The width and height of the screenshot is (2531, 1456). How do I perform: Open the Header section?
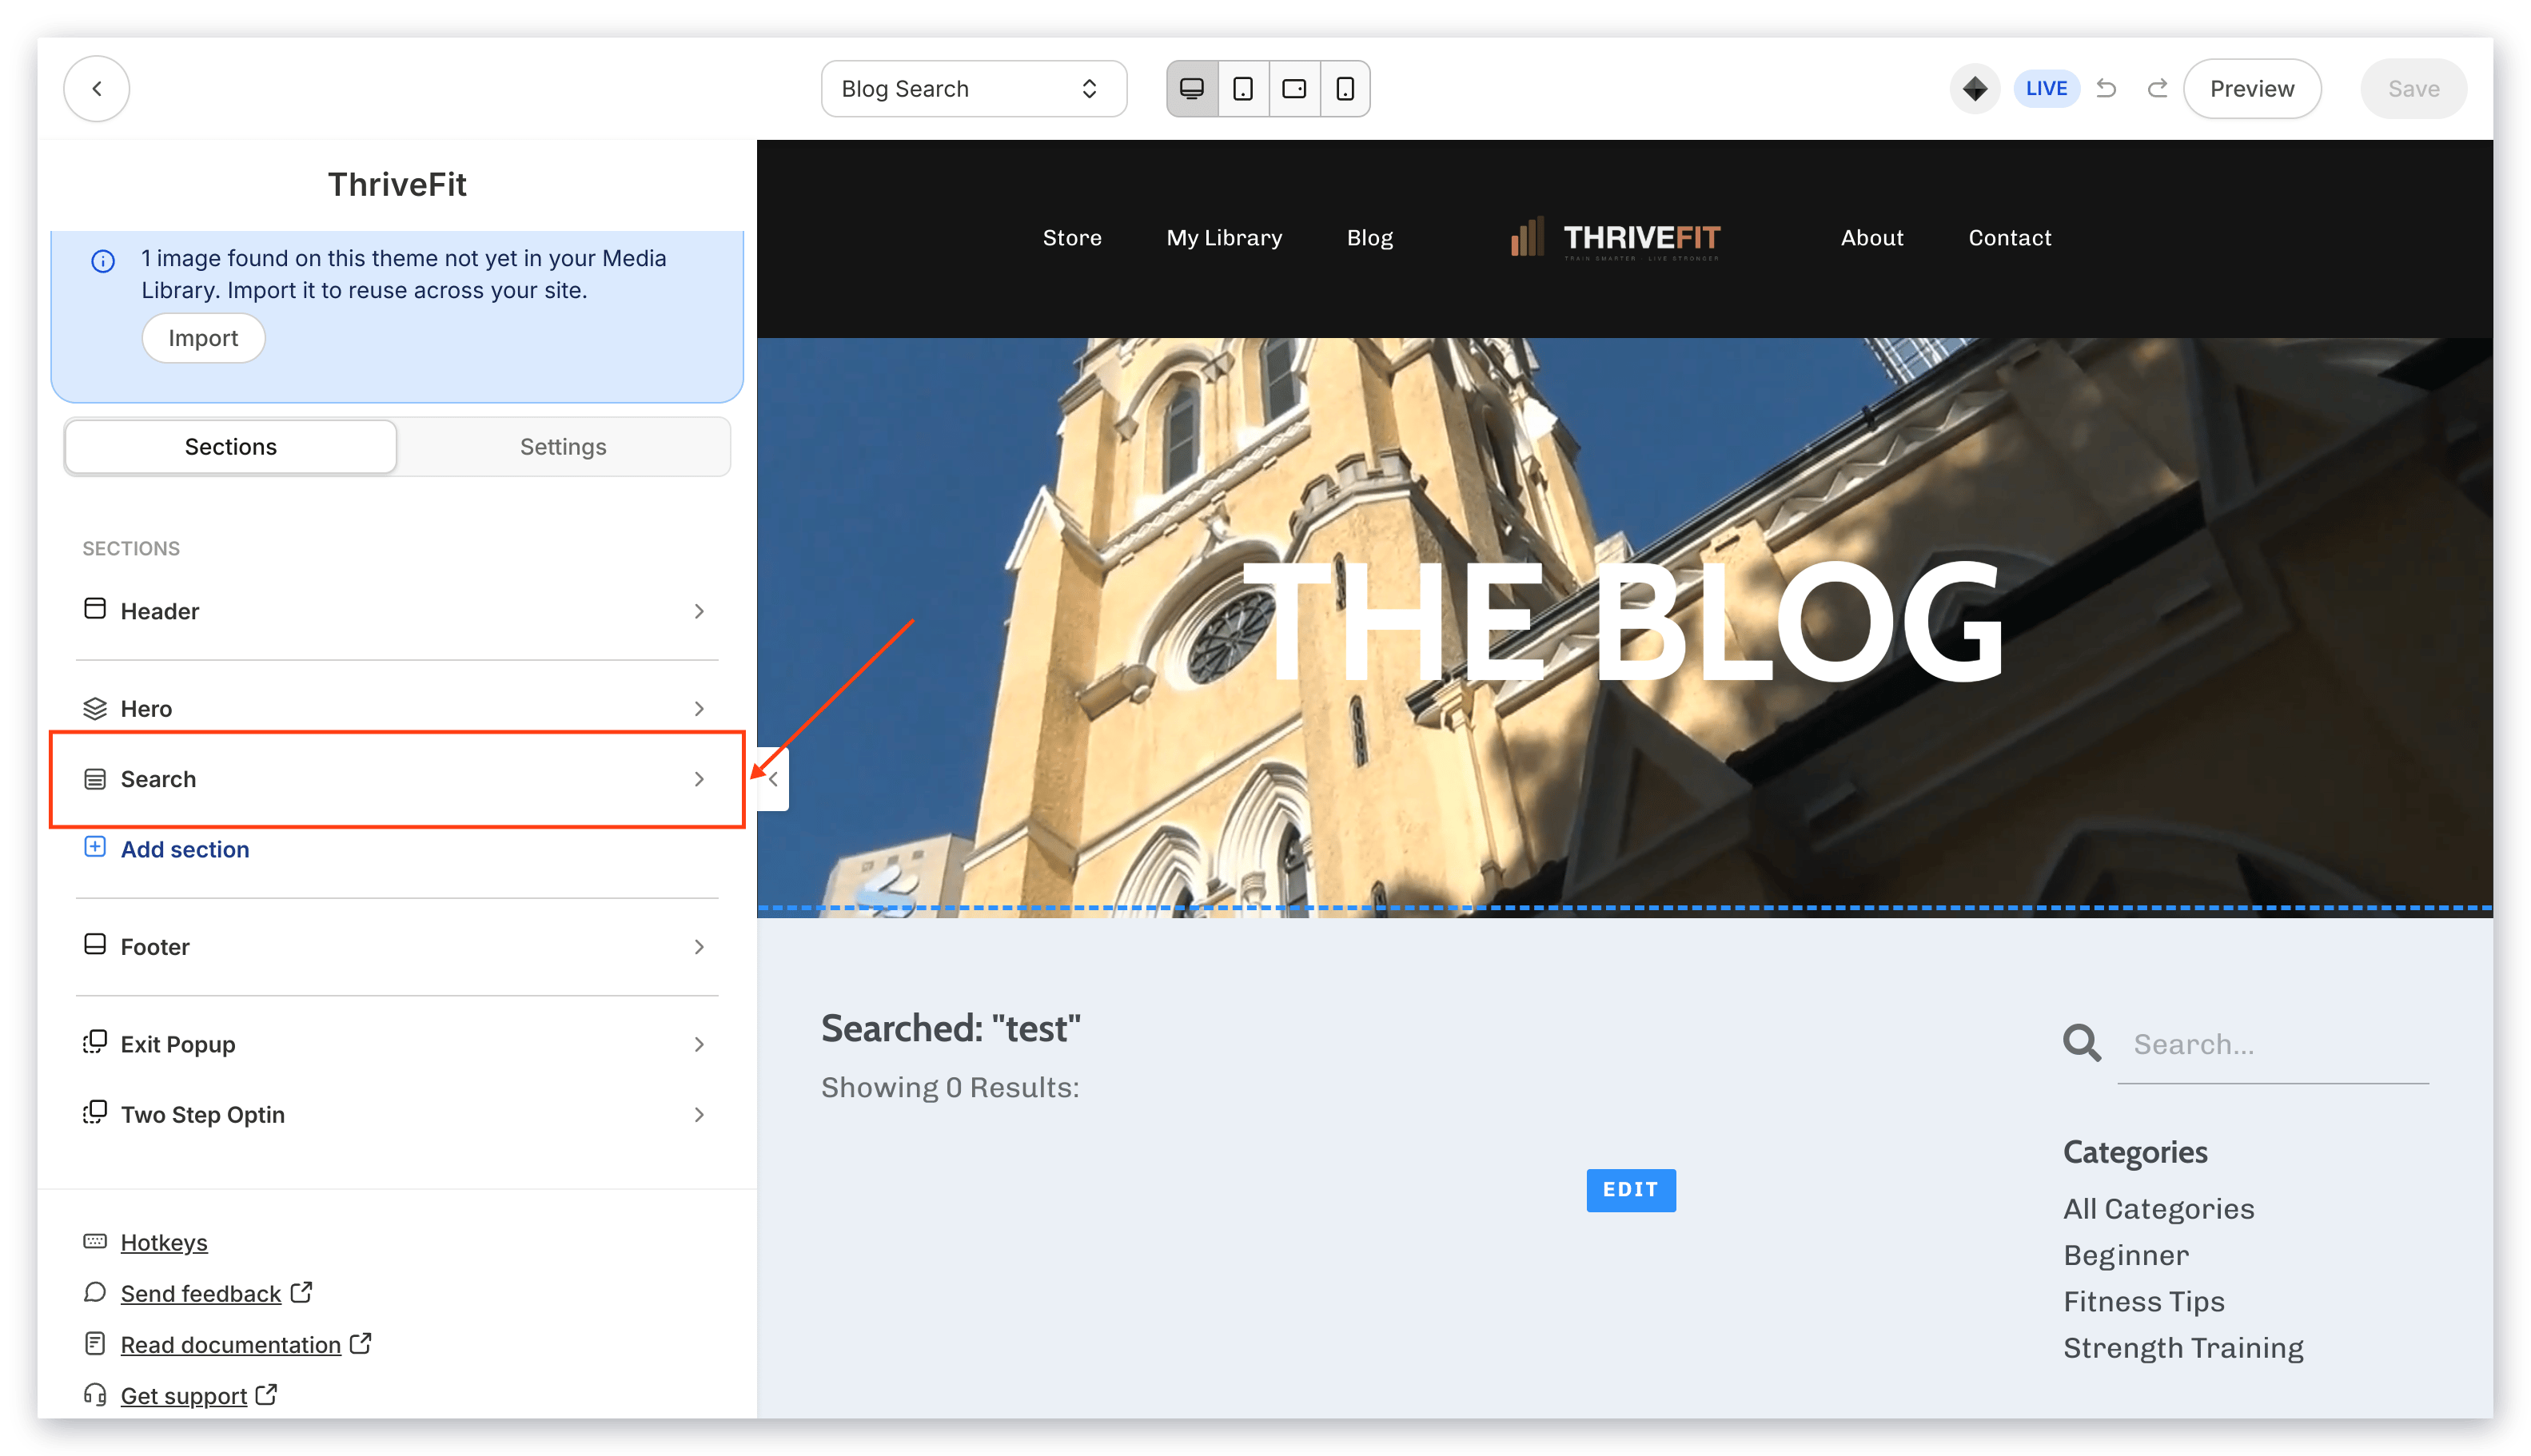tap(397, 610)
